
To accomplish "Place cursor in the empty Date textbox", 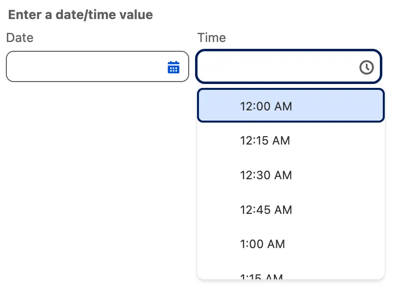I will [86, 67].
